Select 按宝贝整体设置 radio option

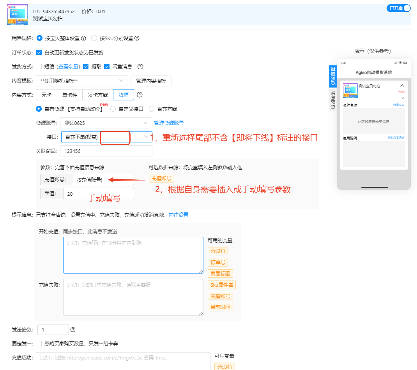39,38
